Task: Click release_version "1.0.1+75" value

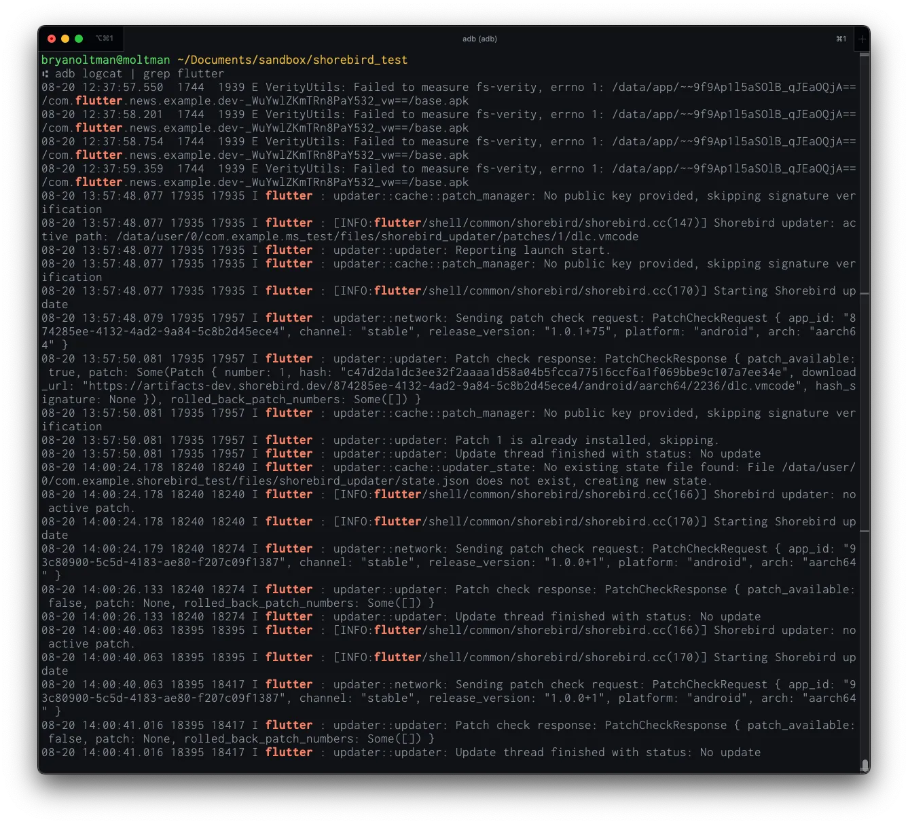Action: pyautogui.click(x=578, y=331)
